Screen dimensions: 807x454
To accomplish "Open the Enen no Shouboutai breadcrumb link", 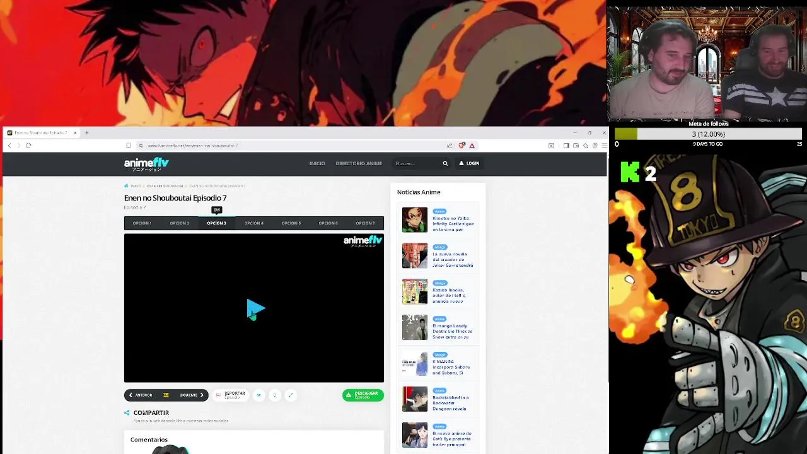I will coord(165,186).
